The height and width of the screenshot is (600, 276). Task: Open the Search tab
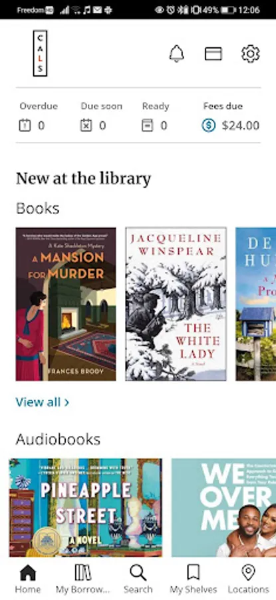pos(138,579)
